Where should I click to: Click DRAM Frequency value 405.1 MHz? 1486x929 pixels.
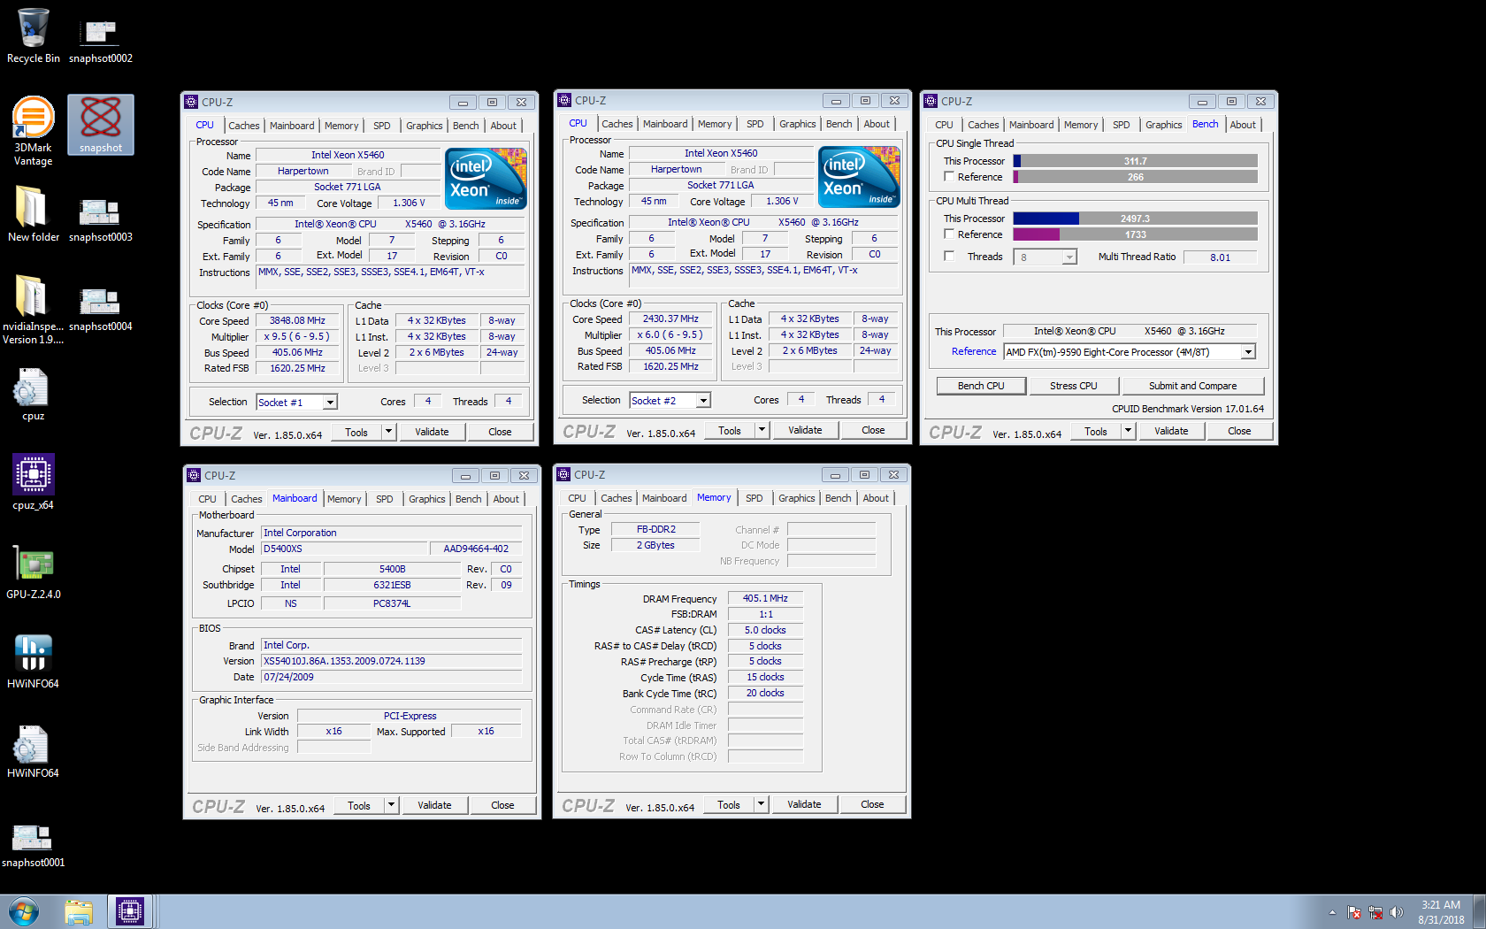point(765,599)
